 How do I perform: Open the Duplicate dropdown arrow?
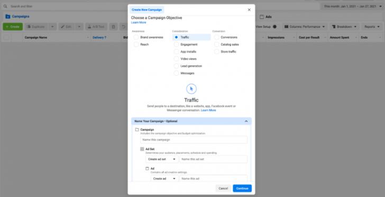coord(52,27)
